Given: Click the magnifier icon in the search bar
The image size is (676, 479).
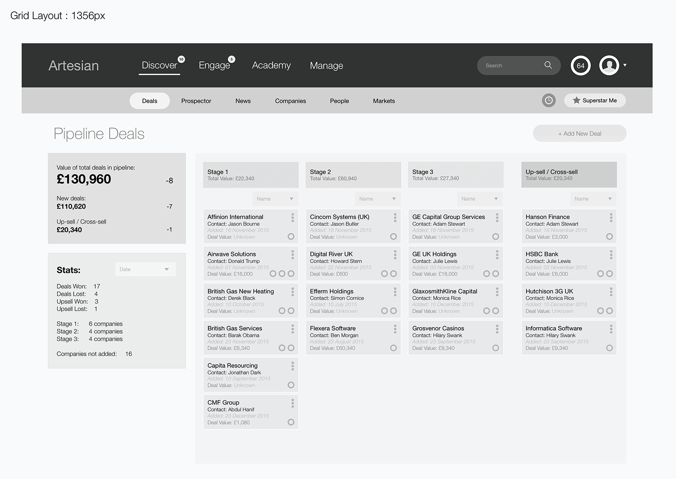Looking at the screenshot, I should click(548, 65).
